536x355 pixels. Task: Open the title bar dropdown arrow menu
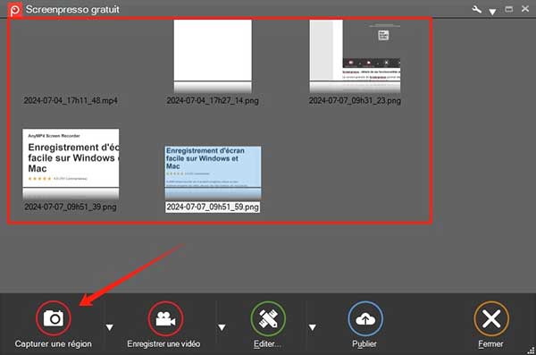coord(492,12)
